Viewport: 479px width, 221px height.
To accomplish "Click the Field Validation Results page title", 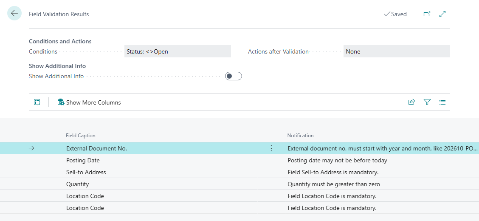I will tap(59, 14).
